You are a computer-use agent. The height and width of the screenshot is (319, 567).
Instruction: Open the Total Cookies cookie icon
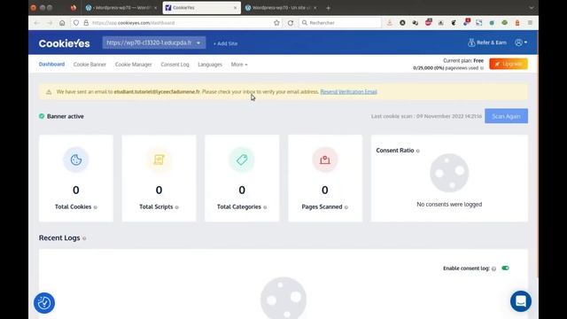76,159
